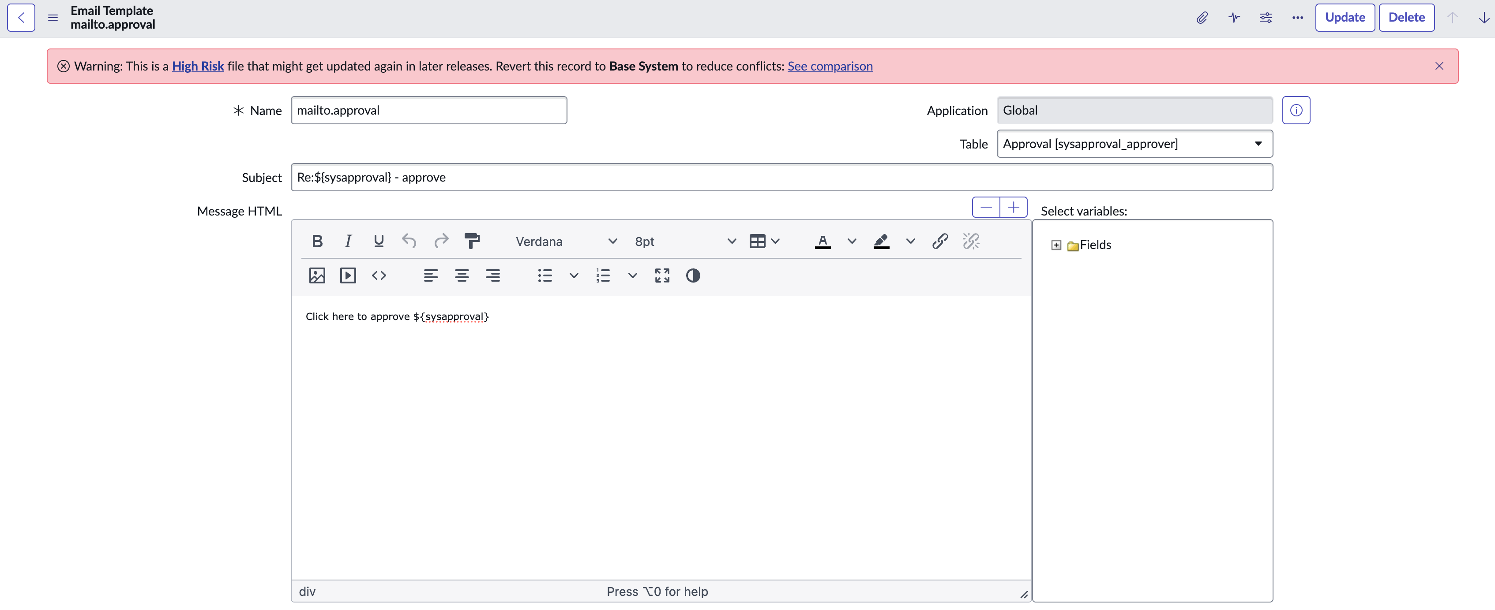Go back using the header back arrow
The image size is (1495, 610).
point(21,17)
